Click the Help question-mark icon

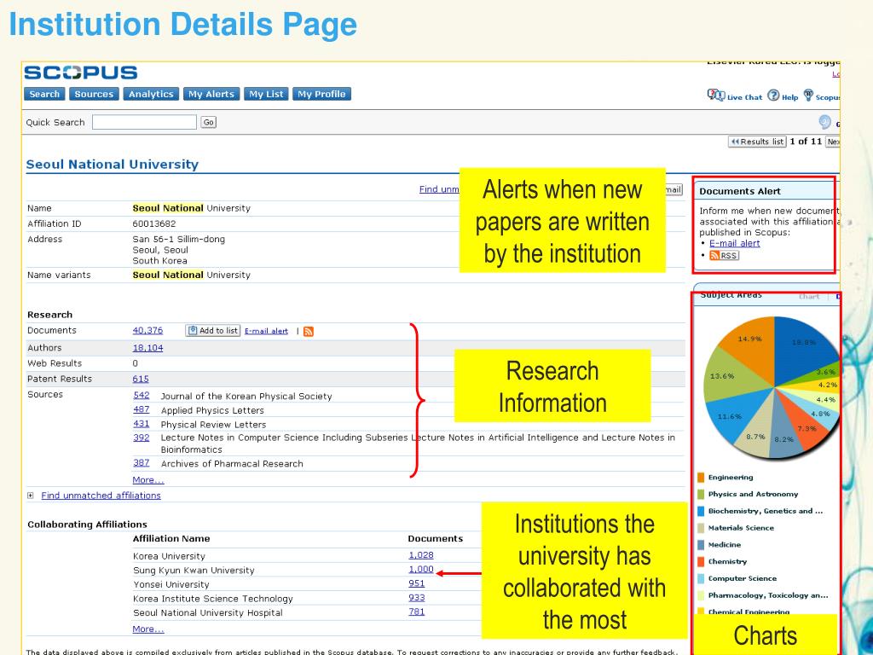(x=773, y=96)
